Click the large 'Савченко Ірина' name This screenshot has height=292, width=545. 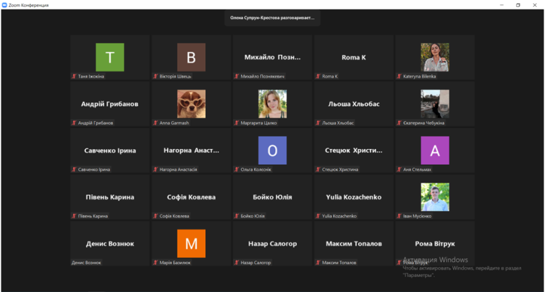[x=110, y=150]
